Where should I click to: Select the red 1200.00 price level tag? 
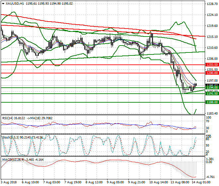click(x=212, y=73)
